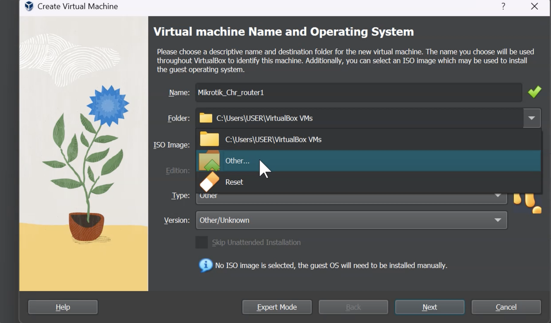Click the Reset eraser icon in dropdown
The image size is (551, 323).
209,182
